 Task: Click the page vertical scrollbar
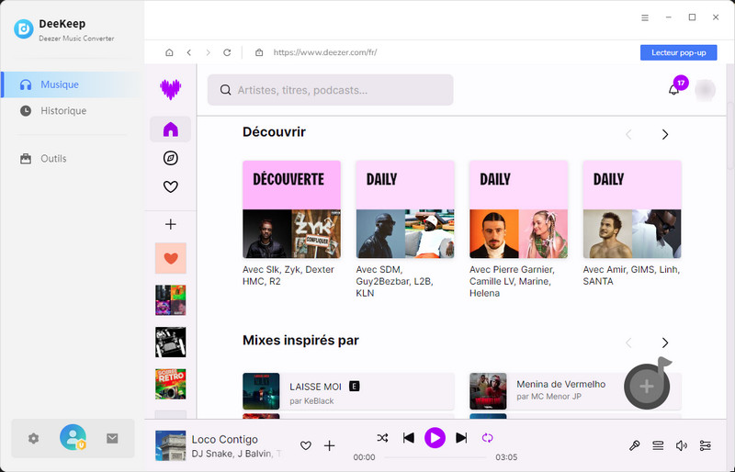730,136
